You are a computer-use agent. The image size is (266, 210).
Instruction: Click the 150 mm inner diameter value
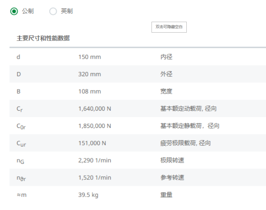(x=90, y=57)
